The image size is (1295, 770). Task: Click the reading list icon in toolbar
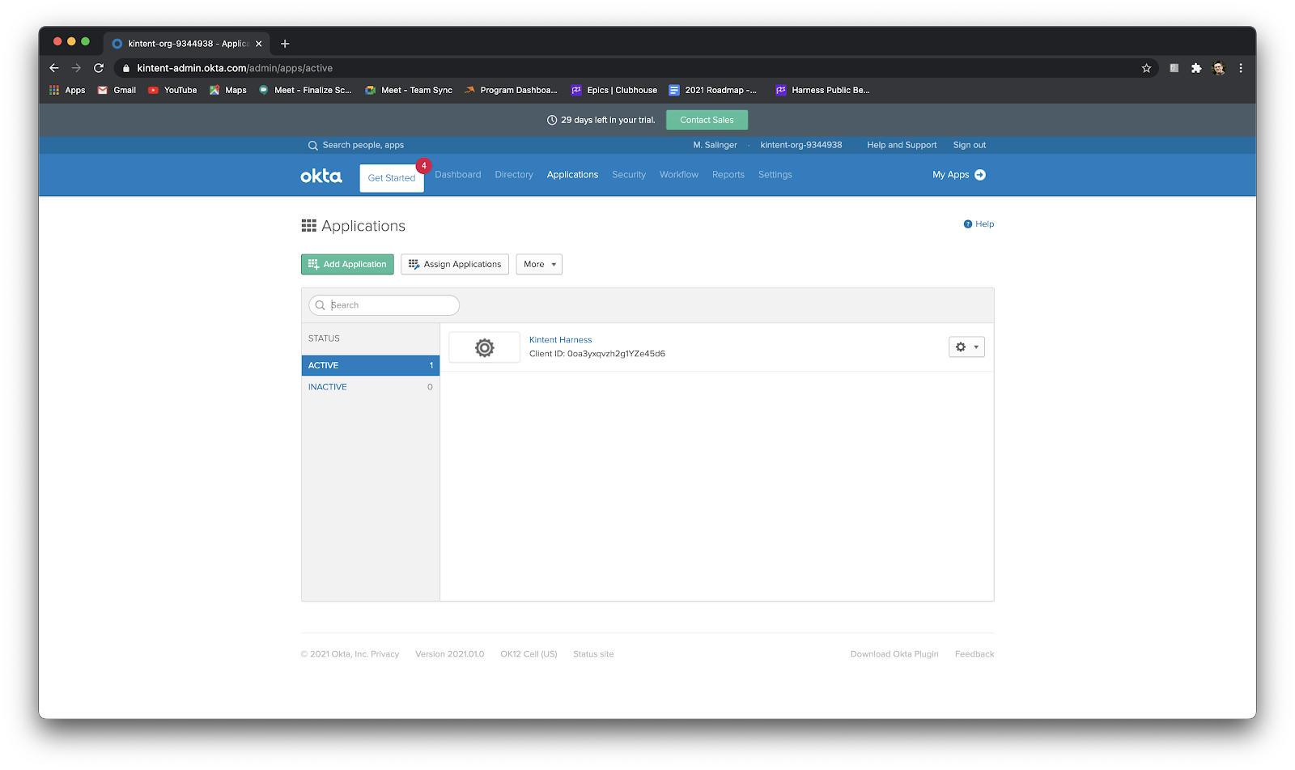click(x=1174, y=68)
